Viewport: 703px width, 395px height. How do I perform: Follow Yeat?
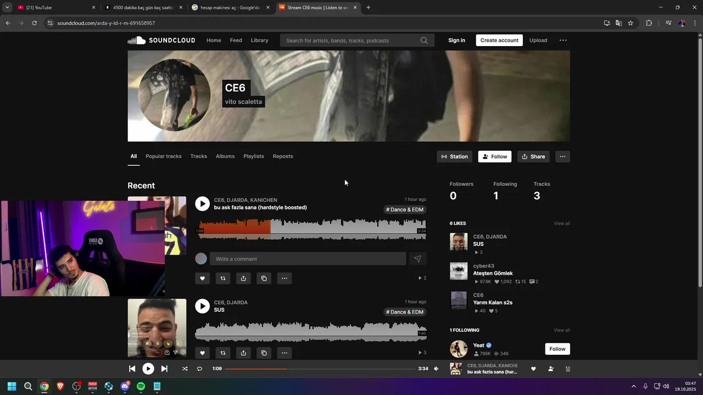557,349
